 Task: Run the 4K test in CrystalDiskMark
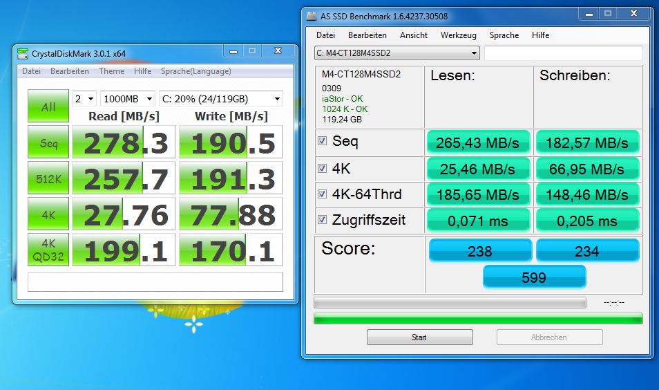pos(48,214)
